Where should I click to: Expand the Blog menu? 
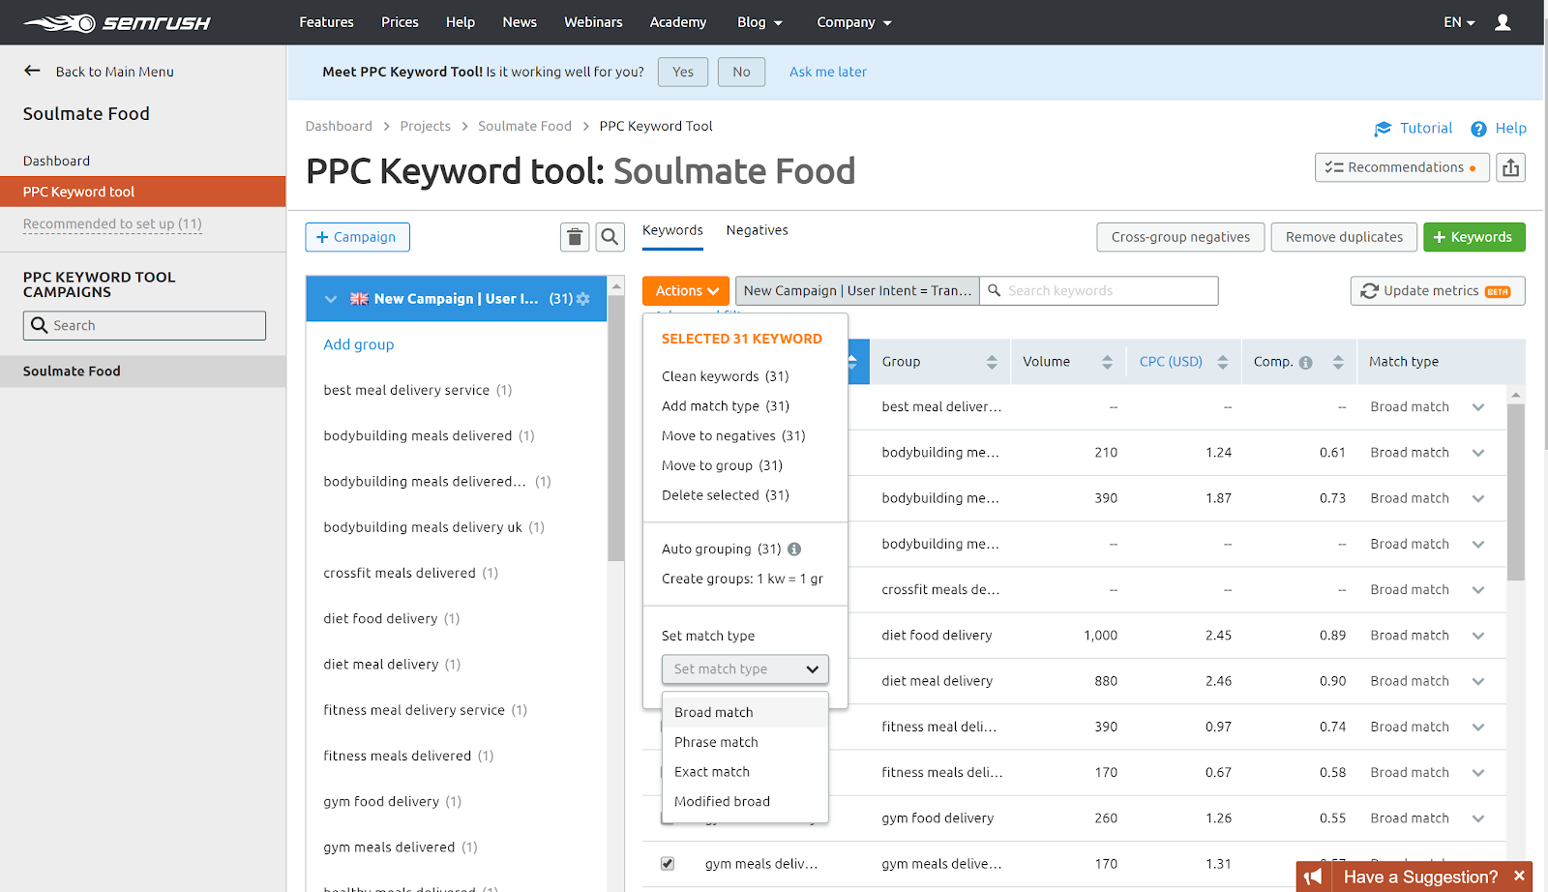click(760, 22)
